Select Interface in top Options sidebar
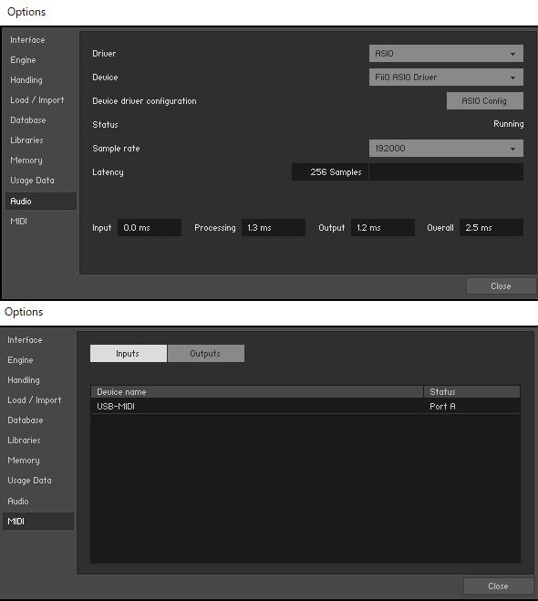The image size is (538, 601). pos(27,40)
